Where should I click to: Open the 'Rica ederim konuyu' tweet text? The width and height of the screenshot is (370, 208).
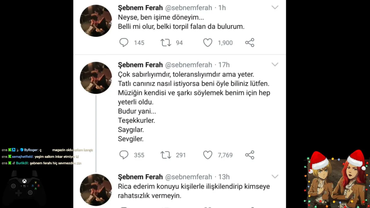[194, 191]
